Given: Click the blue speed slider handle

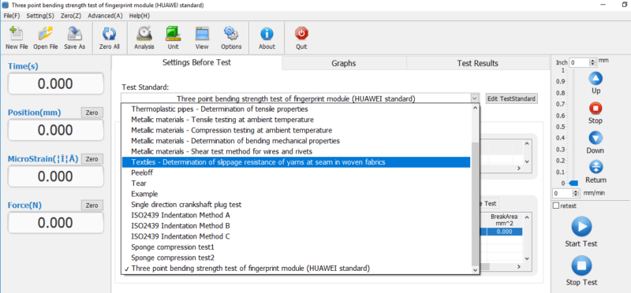Looking at the screenshot, I should [573, 184].
